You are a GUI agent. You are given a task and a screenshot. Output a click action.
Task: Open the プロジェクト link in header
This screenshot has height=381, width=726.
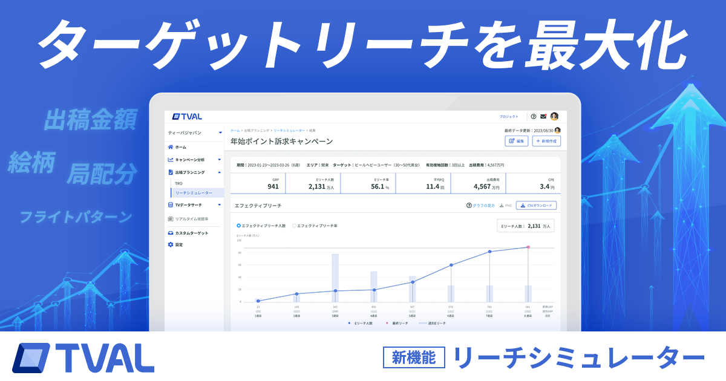[509, 117]
